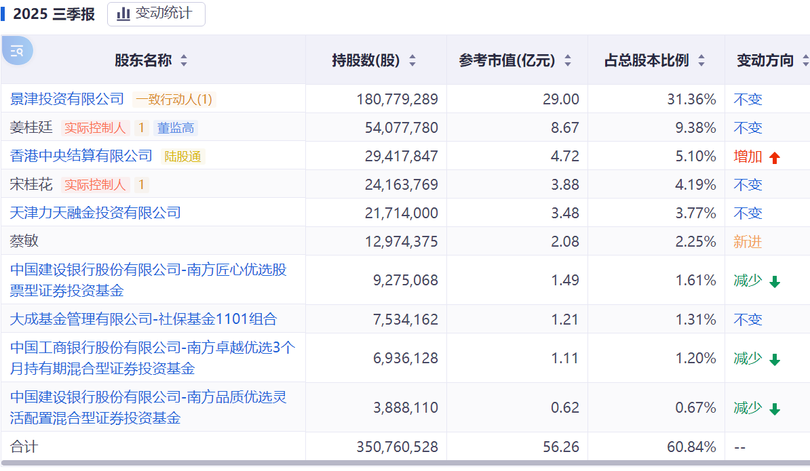Open 香港中央结算有限公司 link
Viewport: 810px width, 471px height.
[81, 155]
